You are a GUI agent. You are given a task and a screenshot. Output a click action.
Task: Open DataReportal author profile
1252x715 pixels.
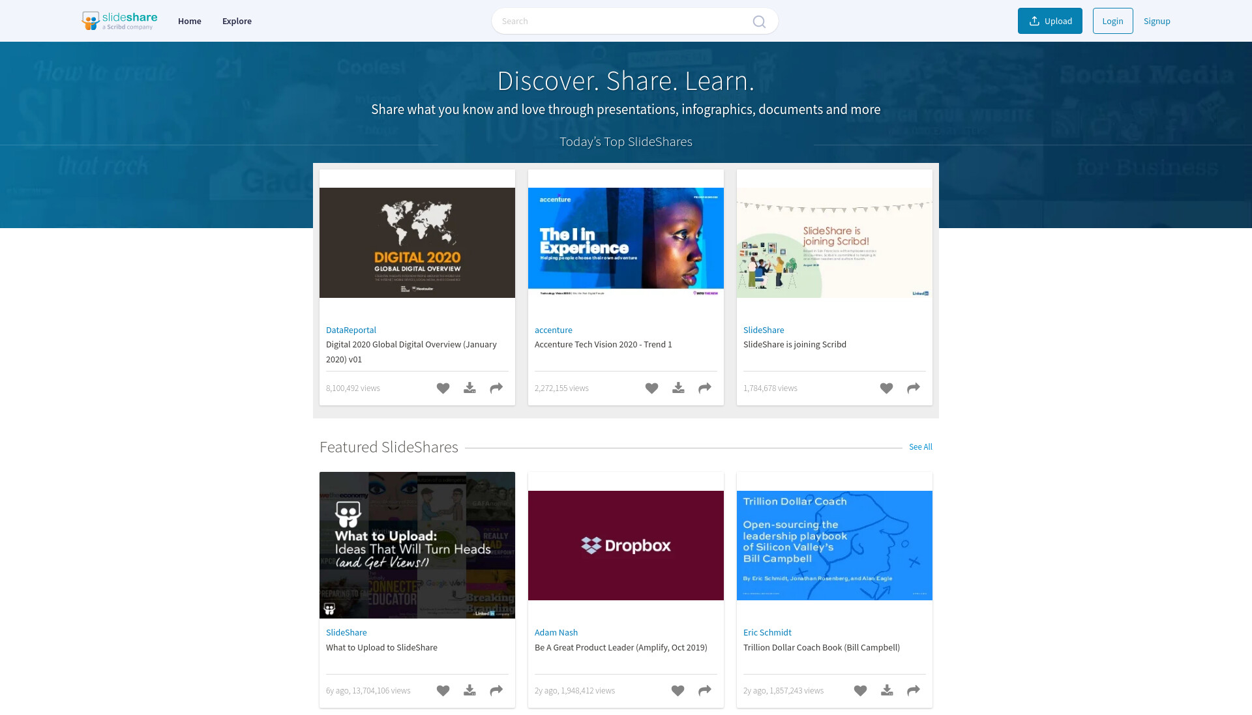[x=351, y=330]
